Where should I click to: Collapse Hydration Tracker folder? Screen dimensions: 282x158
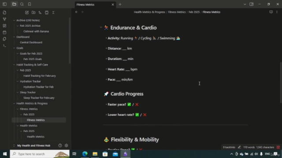[18, 81]
